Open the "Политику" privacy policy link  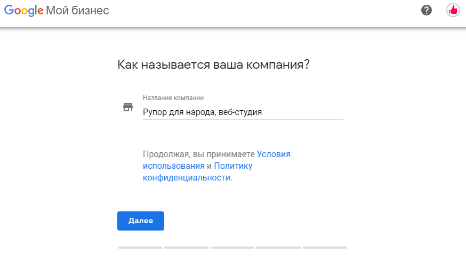click(x=233, y=166)
